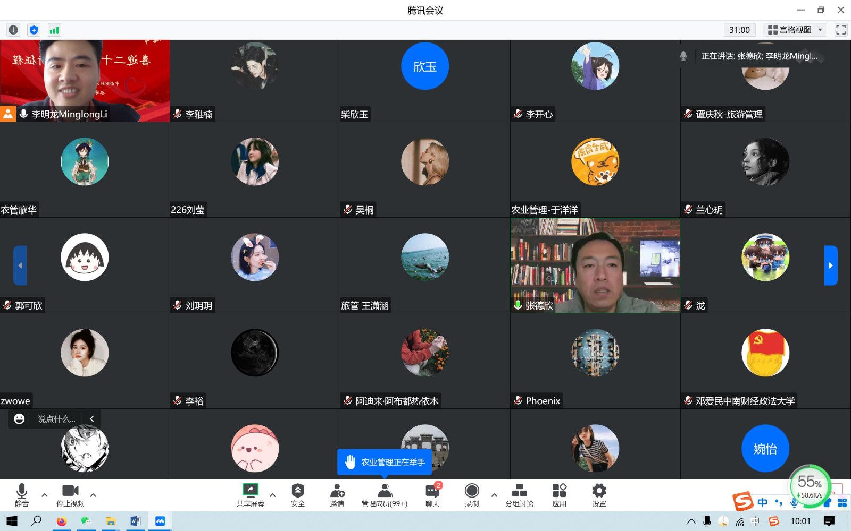The height and width of the screenshot is (531, 851).
Task: Expand recording options arrow beside 录制
Action: [494, 495]
